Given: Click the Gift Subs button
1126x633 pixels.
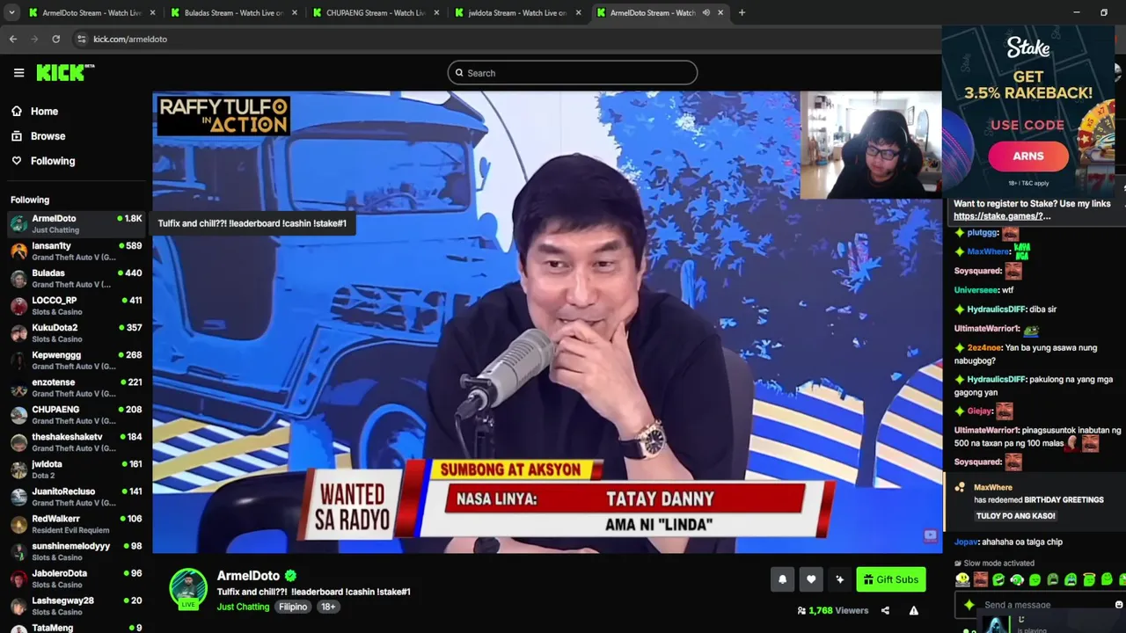Looking at the screenshot, I should click(891, 579).
